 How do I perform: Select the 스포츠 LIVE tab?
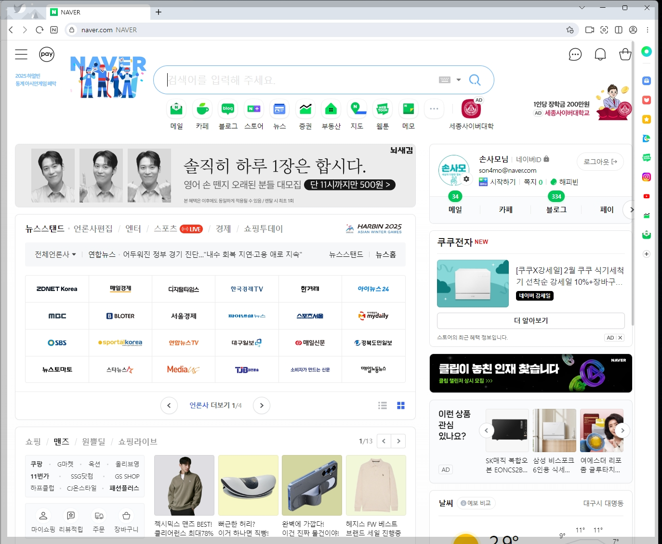(x=178, y=229)
